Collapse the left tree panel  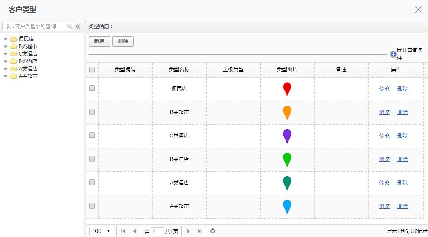click(x=78, y=26)
